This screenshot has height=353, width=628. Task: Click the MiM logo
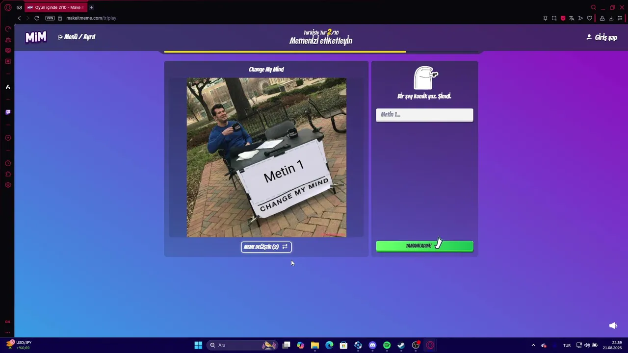point(36,37)
